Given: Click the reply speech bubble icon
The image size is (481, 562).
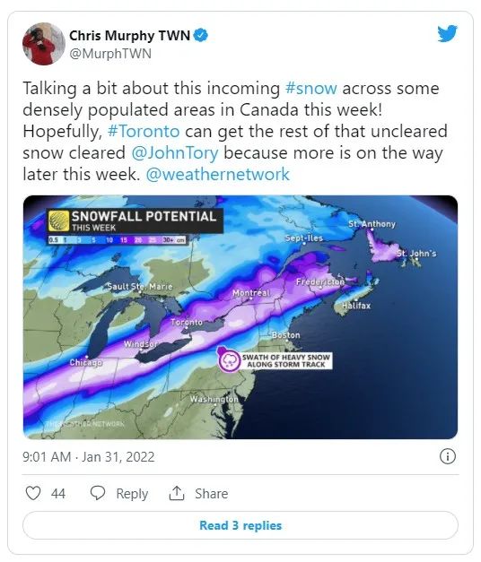Looking at the screenshot, I should (x=97, y=493).
